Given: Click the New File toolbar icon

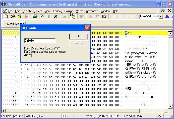Looking at the screenshot, I should coord(6,16).
